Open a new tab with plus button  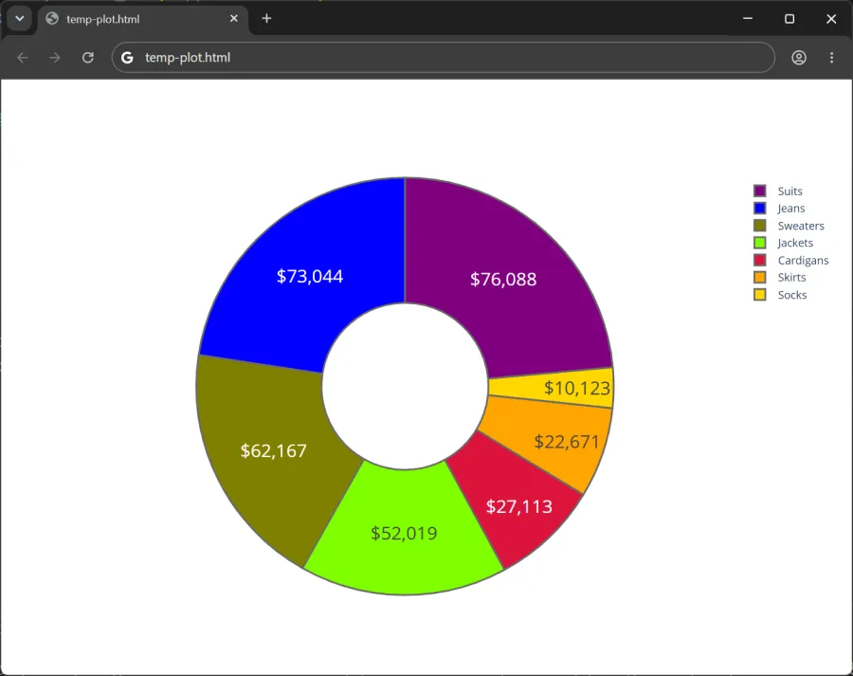point(266,19)
